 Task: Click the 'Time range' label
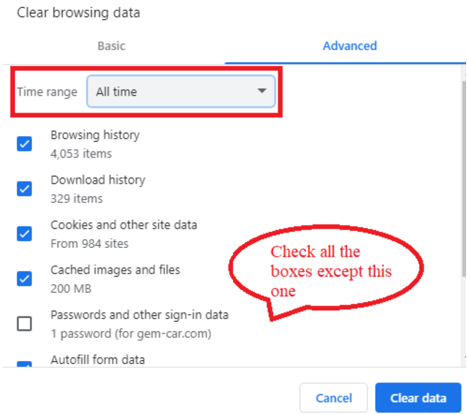coord(47,92)
